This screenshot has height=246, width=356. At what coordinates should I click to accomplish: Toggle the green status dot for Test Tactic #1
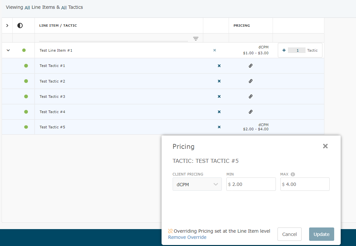click(x=26, y=66)
